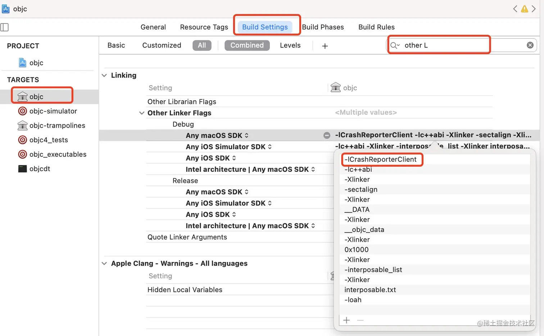This screenshot has width=544, height=336.
Task: Switch to the Build Settings tab
Action: coord(265,27)
